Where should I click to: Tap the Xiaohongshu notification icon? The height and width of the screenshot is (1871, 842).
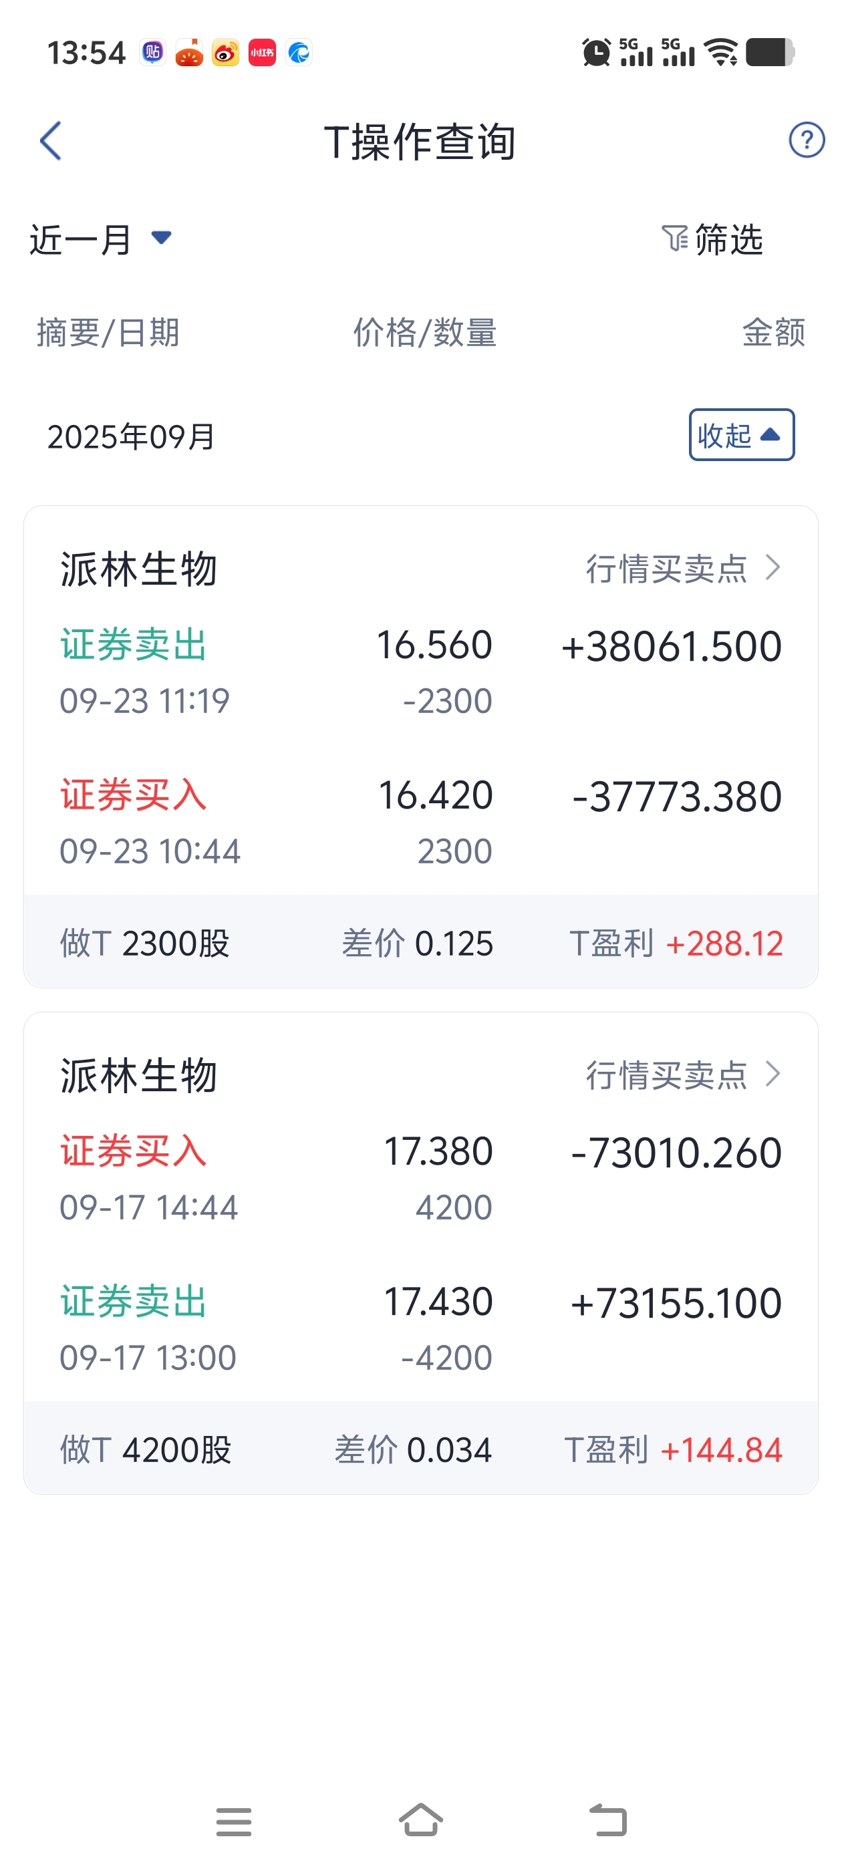[x=261, y=53]
